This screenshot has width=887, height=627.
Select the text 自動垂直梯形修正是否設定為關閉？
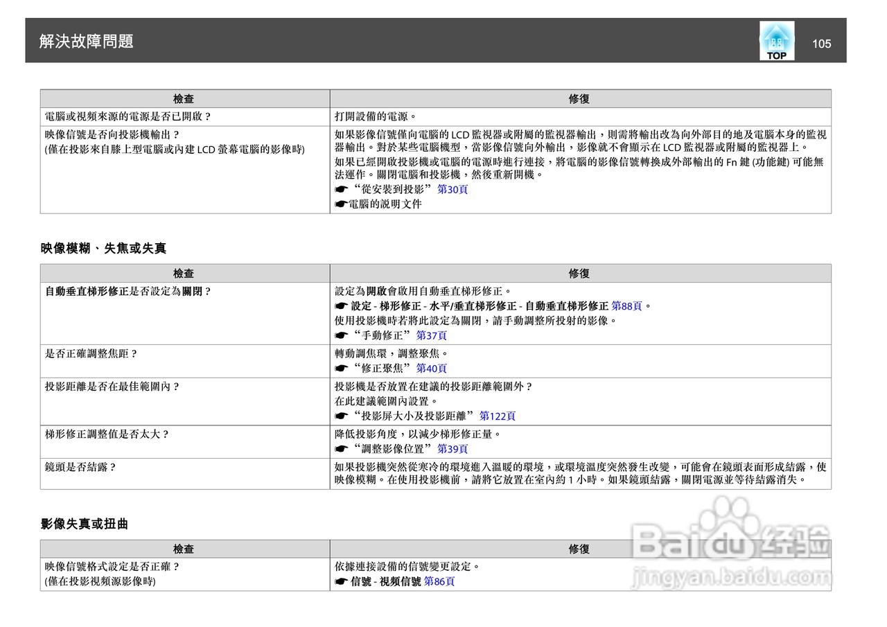[x=128, y=292]
